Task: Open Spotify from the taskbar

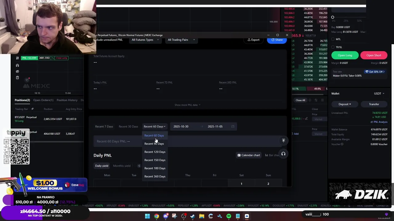Action: coord(229,216)
